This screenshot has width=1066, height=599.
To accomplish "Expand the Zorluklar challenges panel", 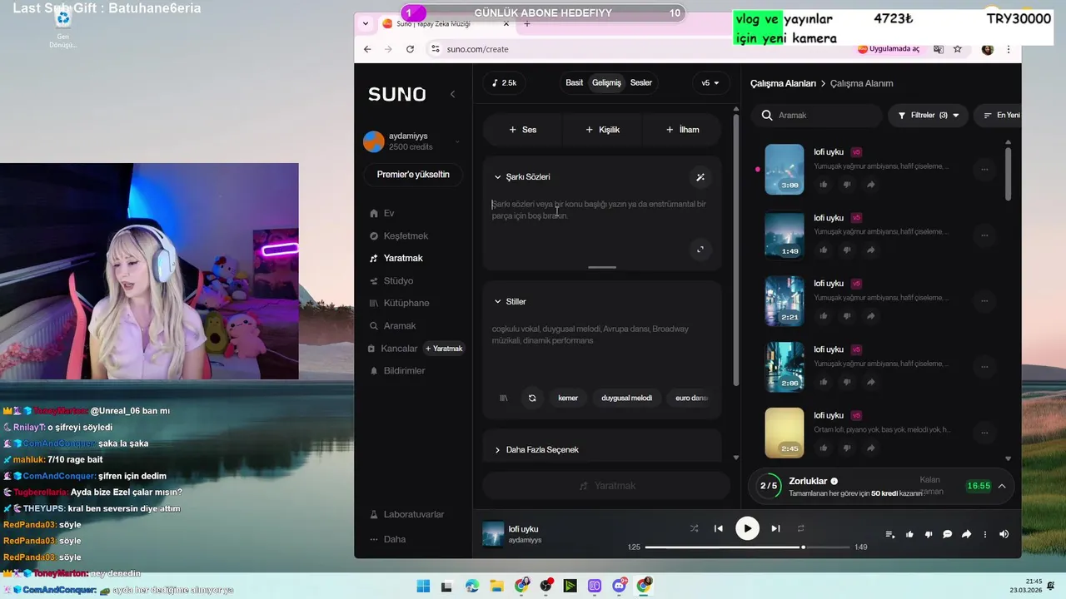I will (1002, 486).
